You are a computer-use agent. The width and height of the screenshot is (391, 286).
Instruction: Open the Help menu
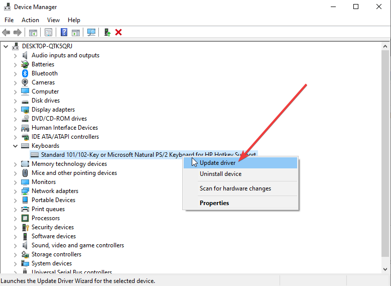(x=74, y=20)
